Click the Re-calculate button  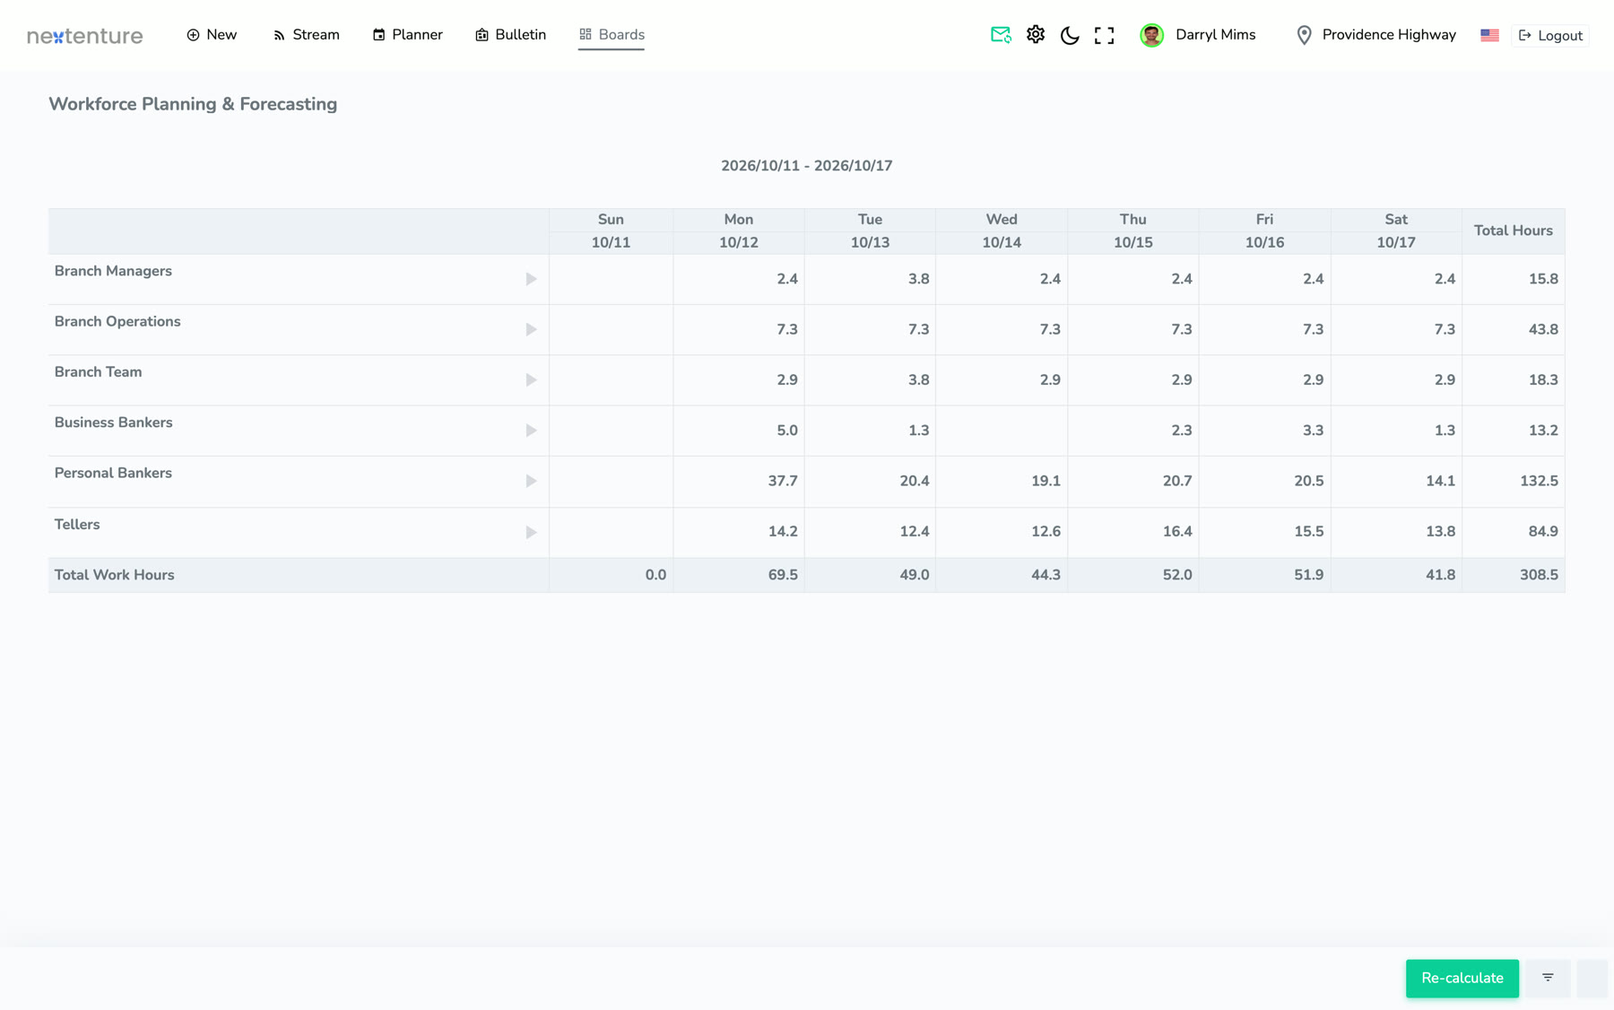1462,978
